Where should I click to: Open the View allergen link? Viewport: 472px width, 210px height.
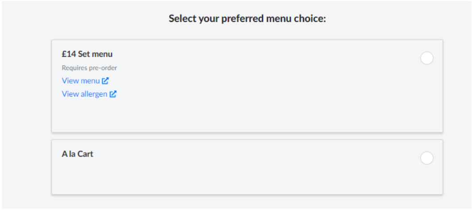click(84, 94)
